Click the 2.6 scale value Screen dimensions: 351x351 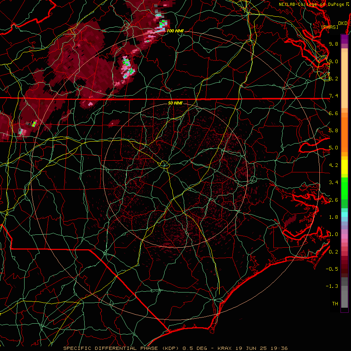point(333,200)
